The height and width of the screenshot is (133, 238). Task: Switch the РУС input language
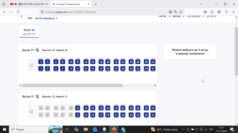pyautogui.click(x=211, y=129)
